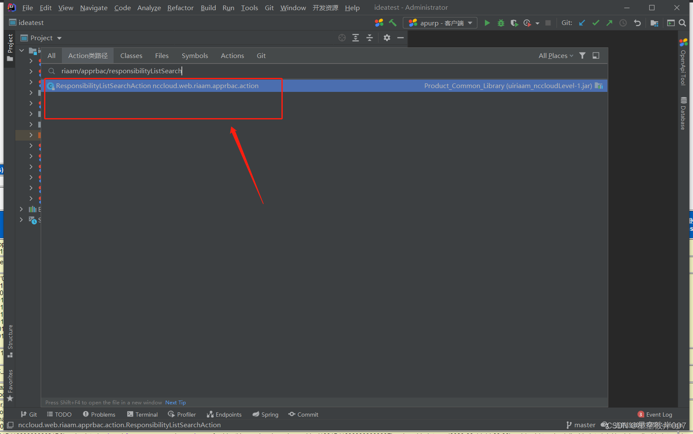
Task: Switch to the Git search tab
Action: (261, 55)
